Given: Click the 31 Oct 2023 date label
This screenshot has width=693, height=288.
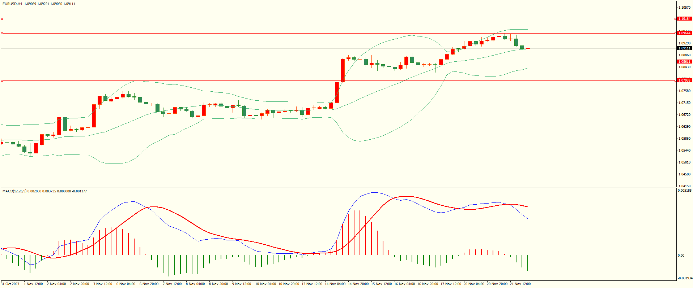Looking at the screenshot, I should click(x=10, y=284).
